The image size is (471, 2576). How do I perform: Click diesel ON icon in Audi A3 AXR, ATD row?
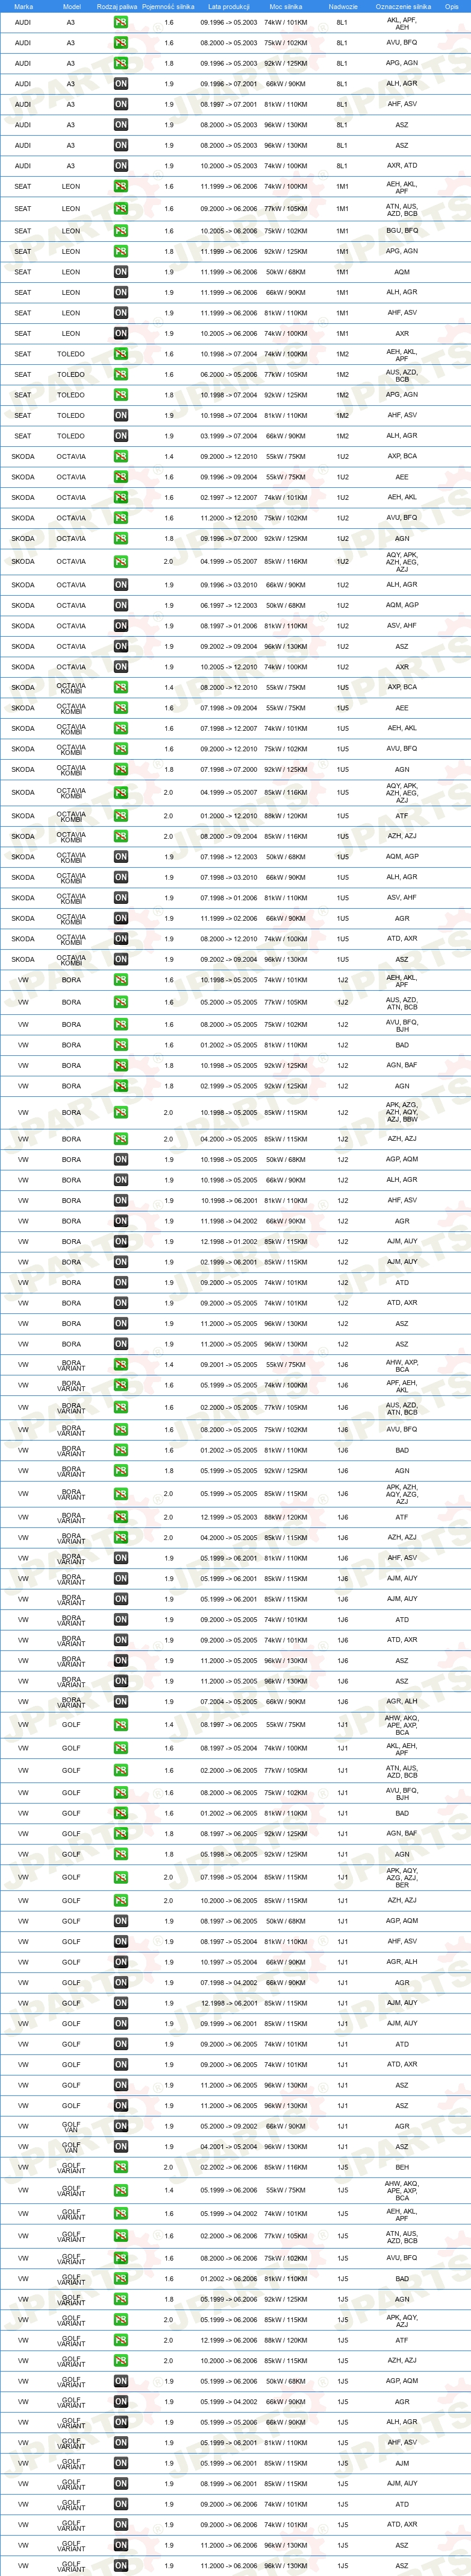point(120,166)
